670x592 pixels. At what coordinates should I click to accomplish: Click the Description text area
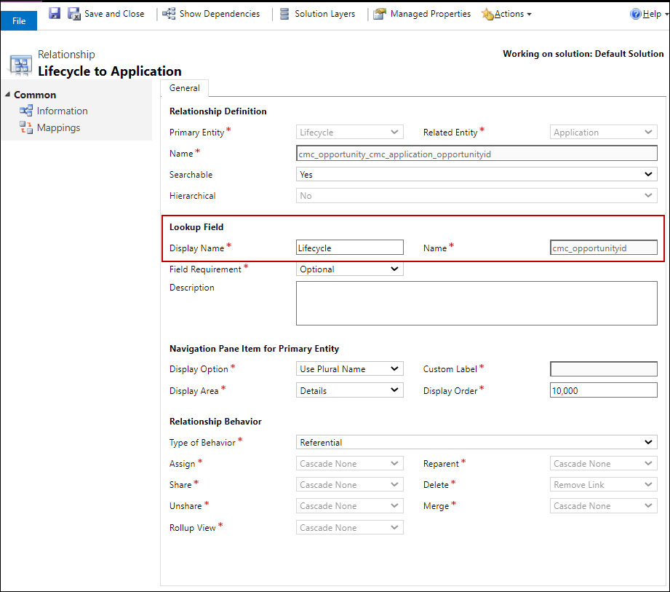tap(476, 303)
